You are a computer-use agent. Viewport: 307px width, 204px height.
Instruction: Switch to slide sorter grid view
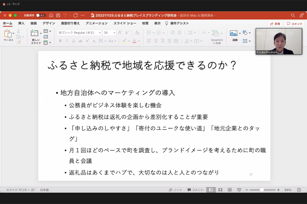[220, 190]
